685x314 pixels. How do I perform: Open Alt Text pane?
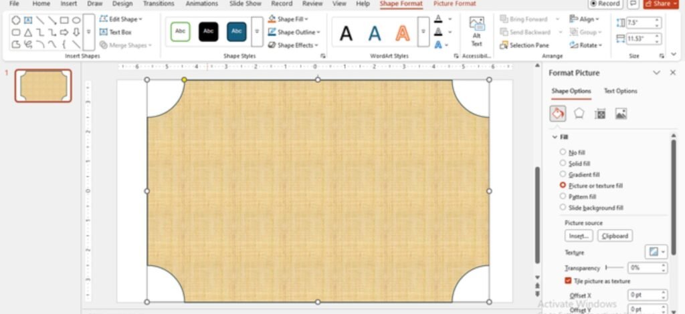pos(476,32)
